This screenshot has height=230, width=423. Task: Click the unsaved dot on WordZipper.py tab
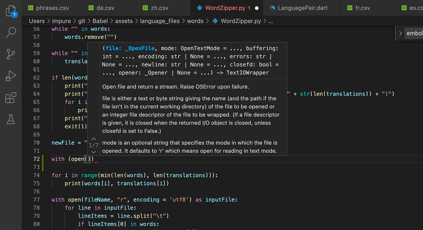pyautogui.click(x=257, y=8)
